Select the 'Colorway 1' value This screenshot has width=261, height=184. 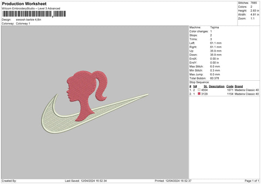point(23,23)
